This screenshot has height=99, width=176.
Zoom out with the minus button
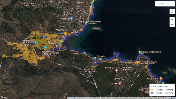[172, 24]
